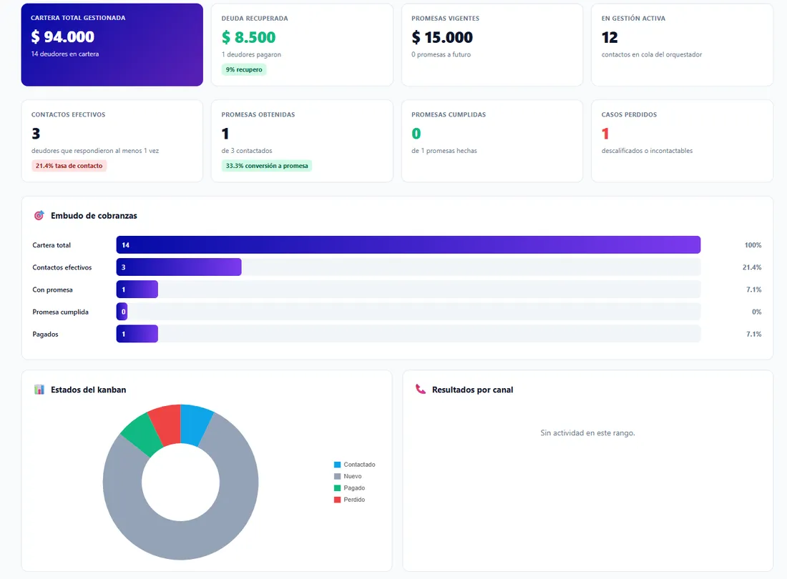Viewport: 787px width, 579px height.
Task: Click the blue Contactado segment of the donut chart
Action: pyautogui.click(x=194, y=424)
